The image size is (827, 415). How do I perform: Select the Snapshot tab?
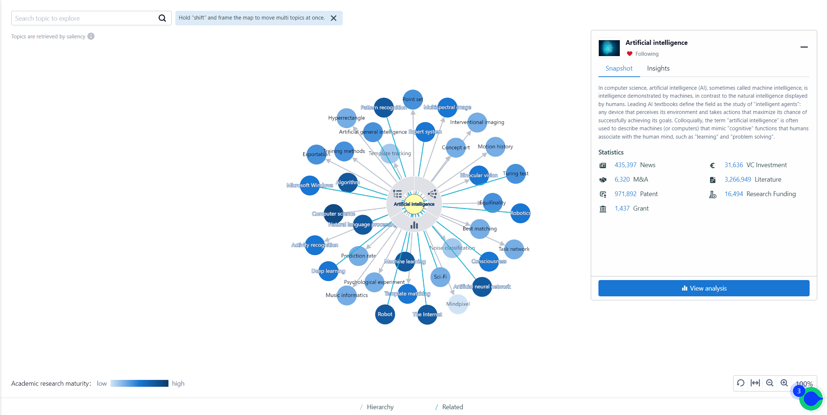coord(619,68)
